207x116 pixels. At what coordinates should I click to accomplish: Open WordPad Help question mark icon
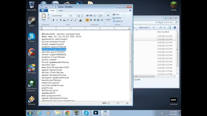(130, 10)
